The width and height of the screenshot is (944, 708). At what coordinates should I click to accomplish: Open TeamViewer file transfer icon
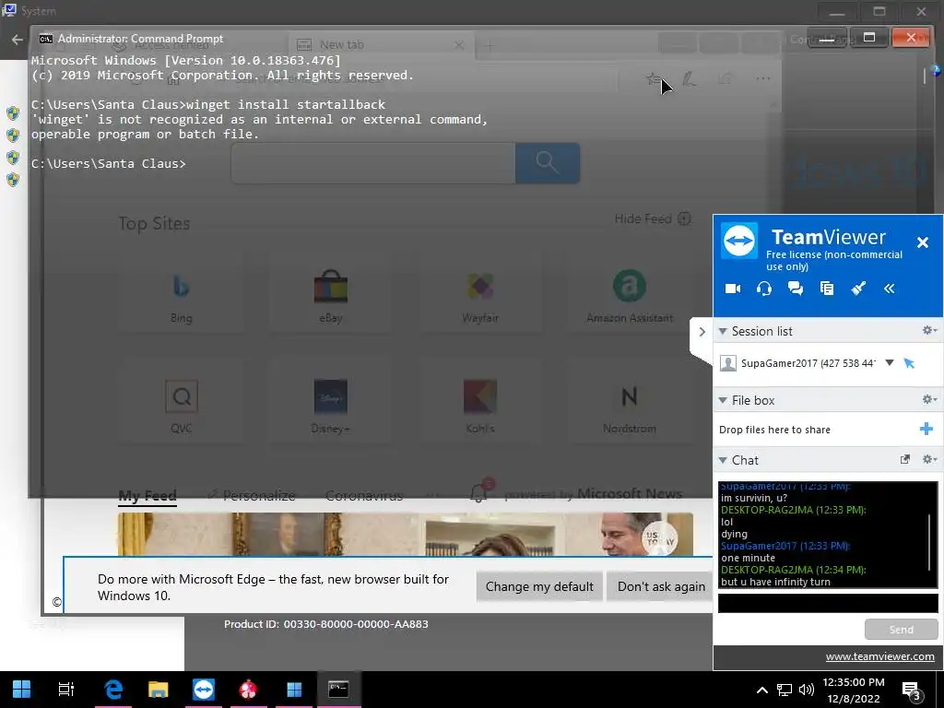click(827, 289)
